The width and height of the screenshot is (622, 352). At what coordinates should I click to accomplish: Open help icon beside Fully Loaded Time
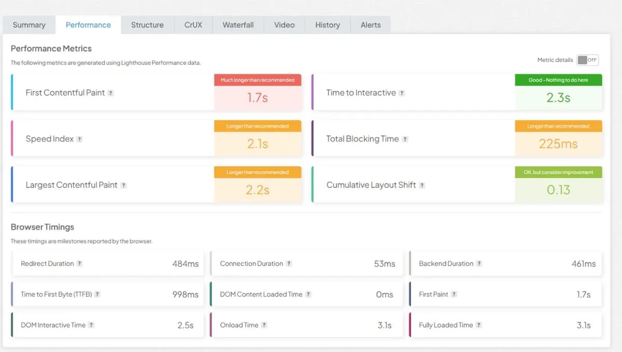[478, 325]
